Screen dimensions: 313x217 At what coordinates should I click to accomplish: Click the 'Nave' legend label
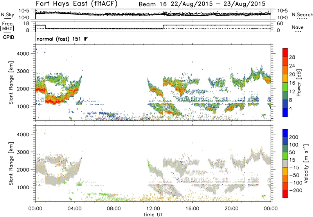pyautogui.click(x=297, y=27)
